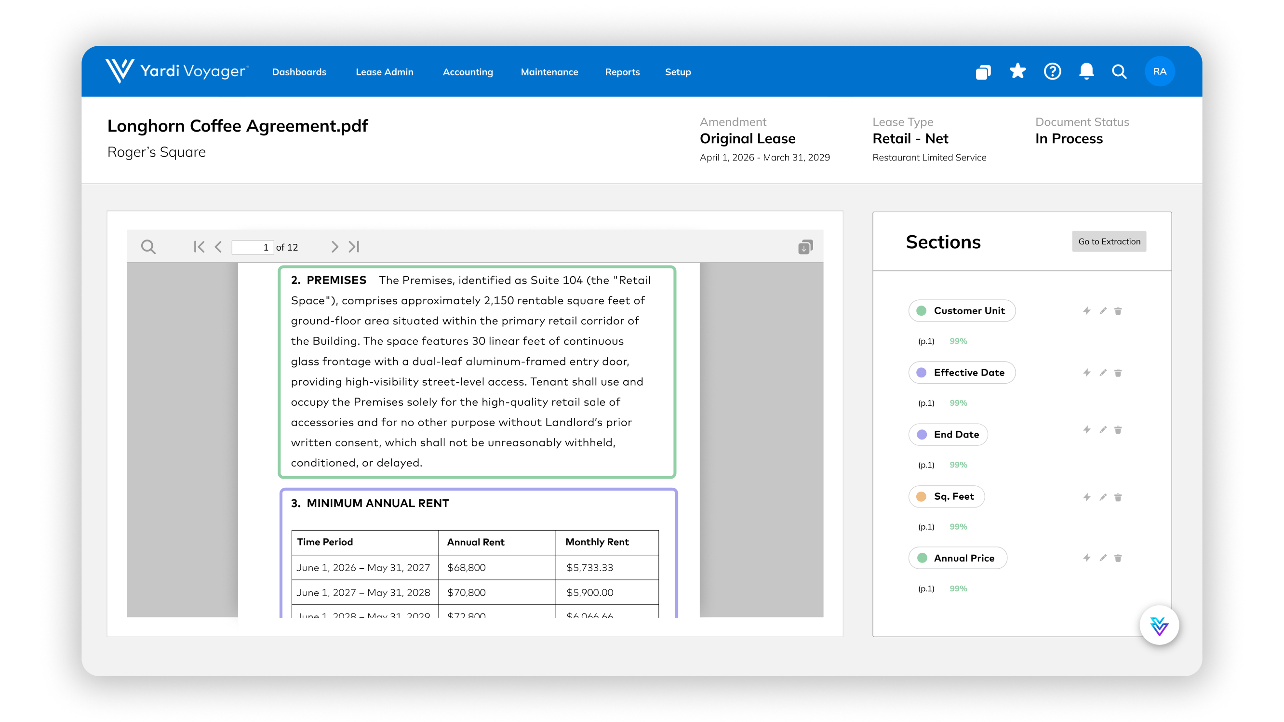Click the page number input field
Image resolution: width=1284 pixels, height=722 pixels.
coord(252,247)
